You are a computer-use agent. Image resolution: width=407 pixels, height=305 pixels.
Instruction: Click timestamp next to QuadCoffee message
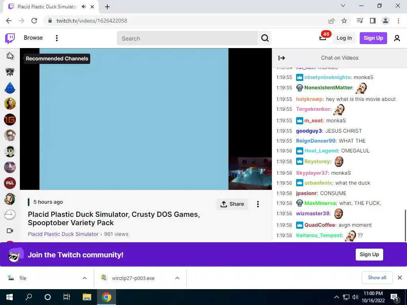[x=284, y=225]
